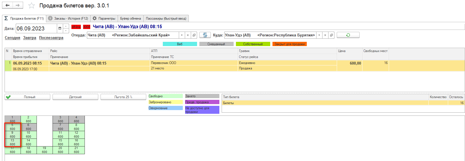
Task: Select the Детский ticket type
Action: click(x=75, y=97)
